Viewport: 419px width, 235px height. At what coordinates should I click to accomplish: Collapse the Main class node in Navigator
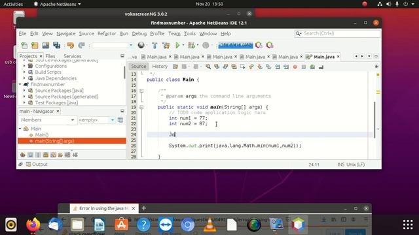click(20, 129)
